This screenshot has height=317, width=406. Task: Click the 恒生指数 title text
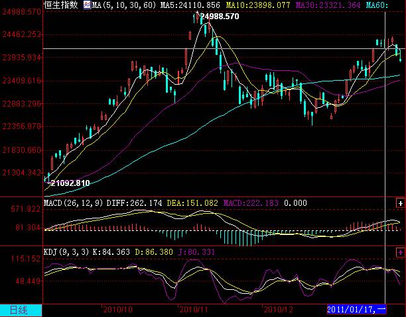click(x=61, y=5)
